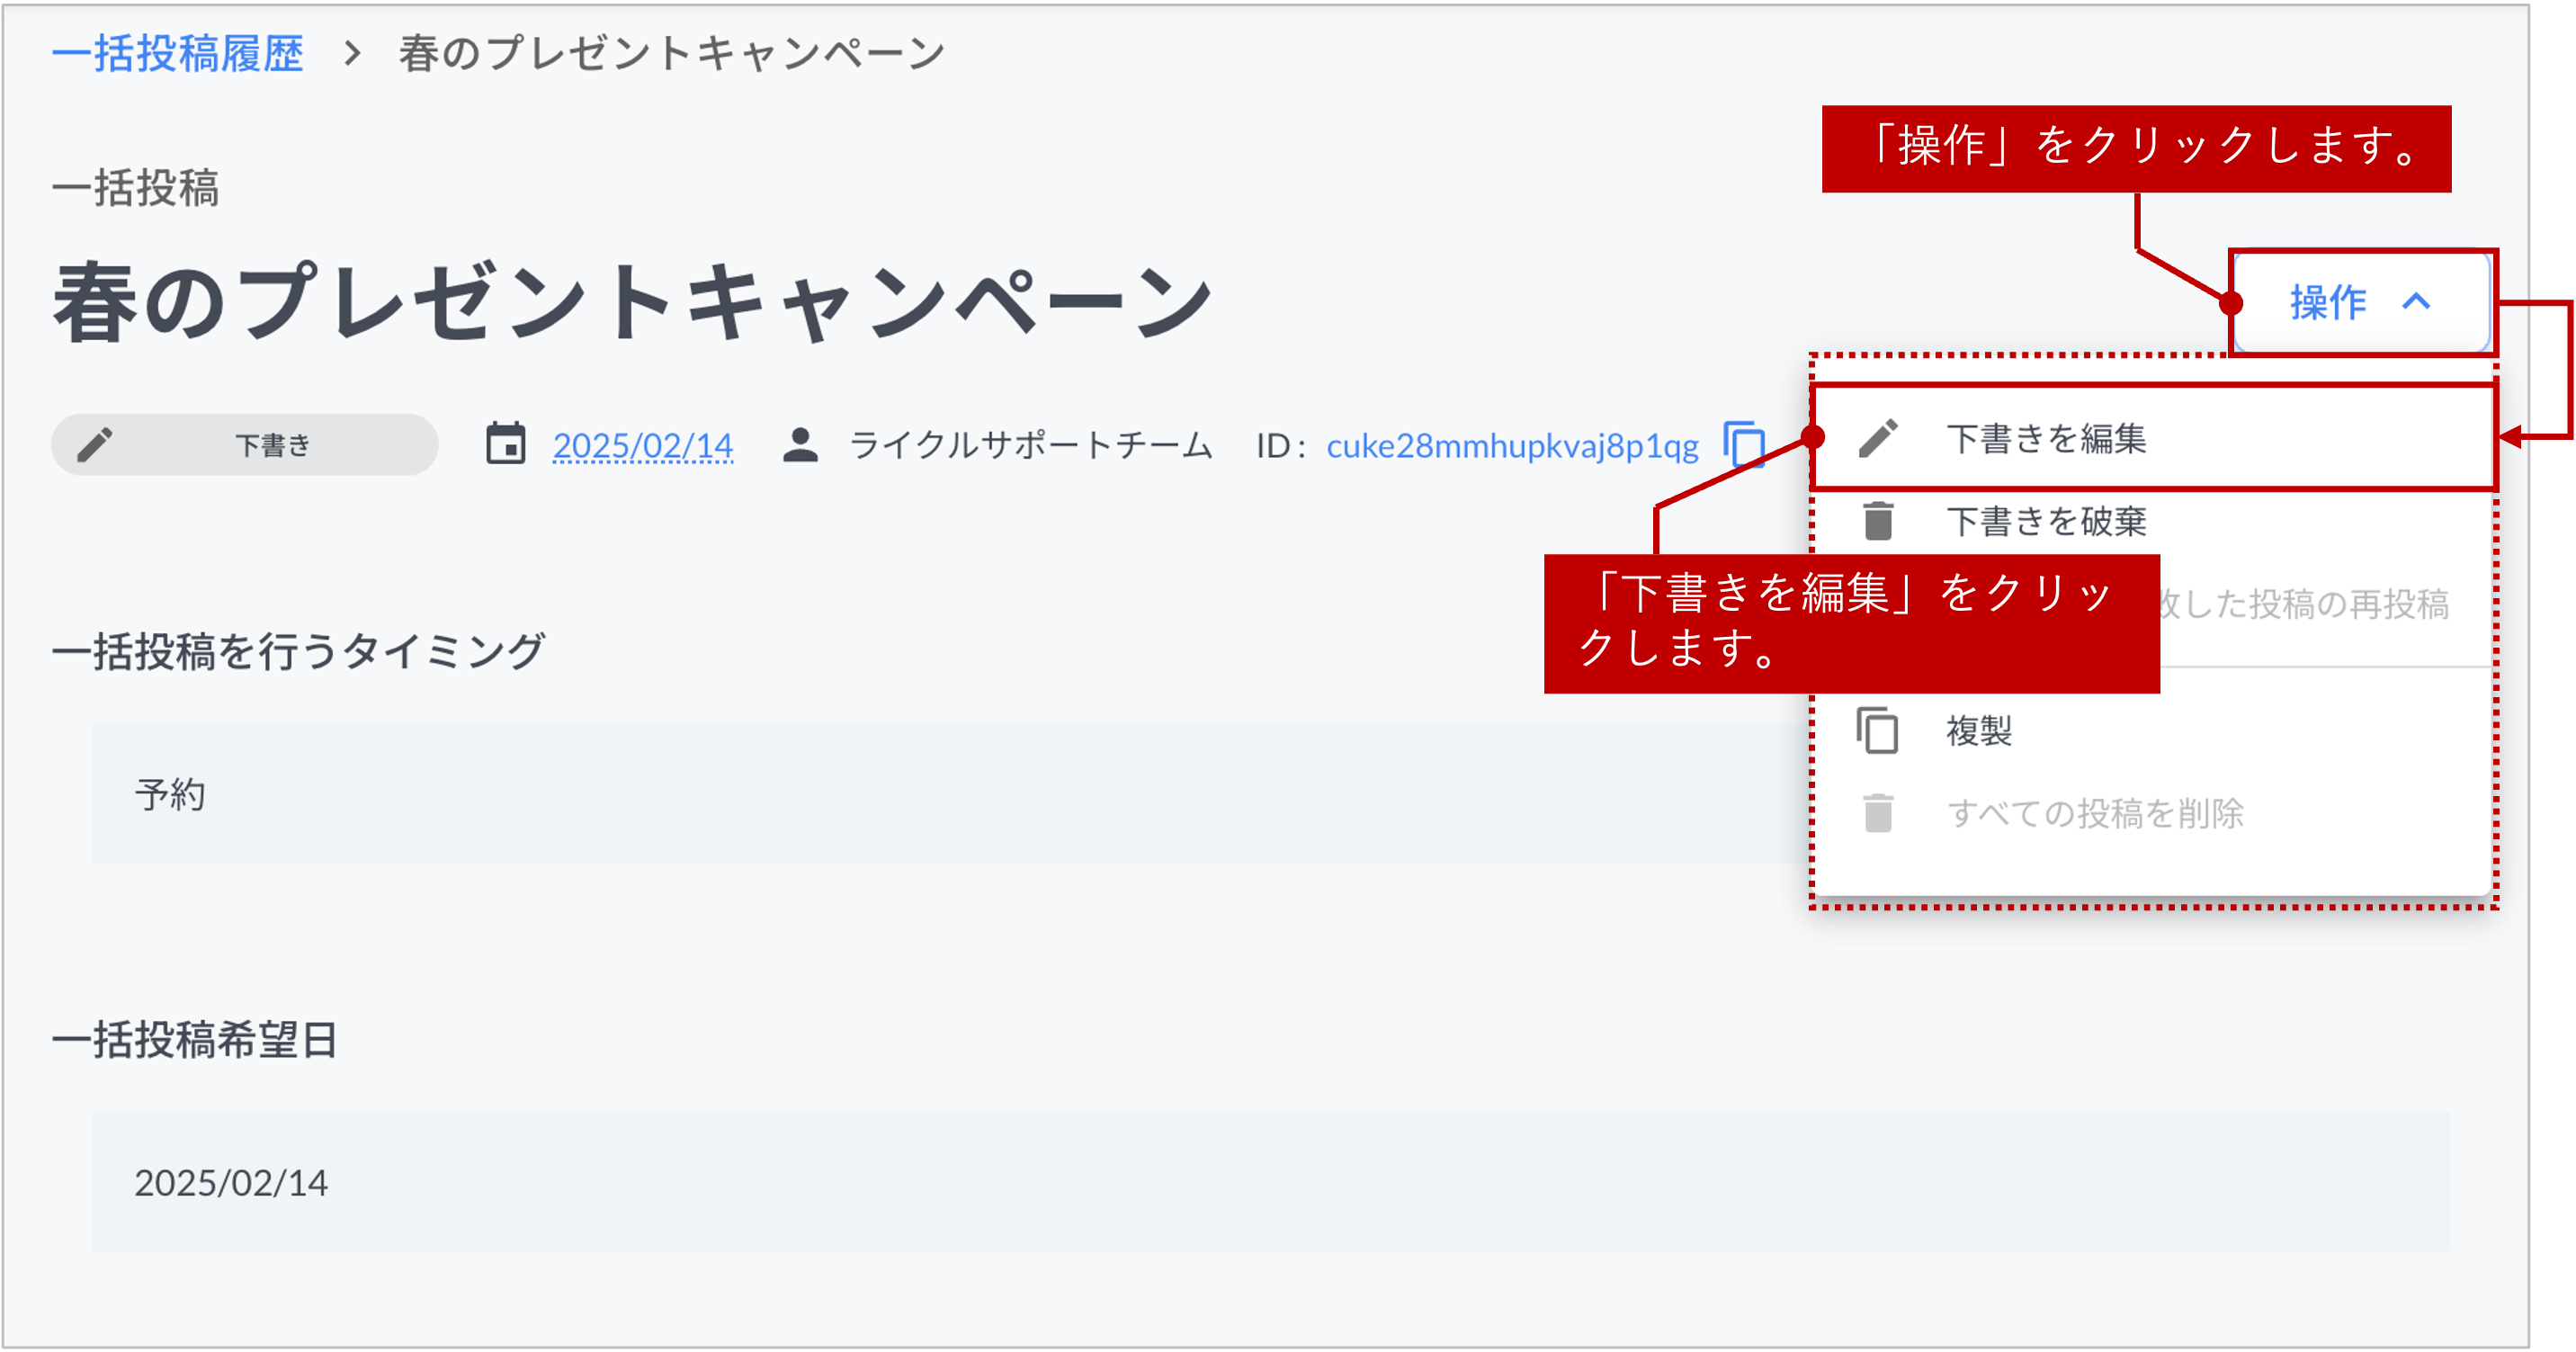This screenshot has height=1352, width=2576.
Task: Click the dotted-underlined date 2025/02/14
Action: click(x=643, y=446)
